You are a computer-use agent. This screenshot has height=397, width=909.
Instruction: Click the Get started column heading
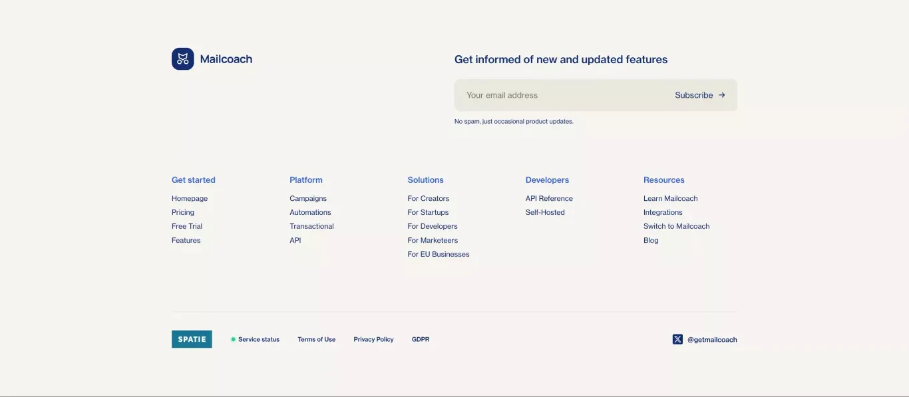click(x=194, y=180)
